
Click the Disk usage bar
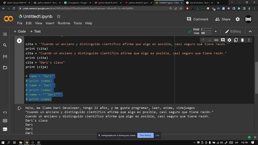tap(206, 33)
